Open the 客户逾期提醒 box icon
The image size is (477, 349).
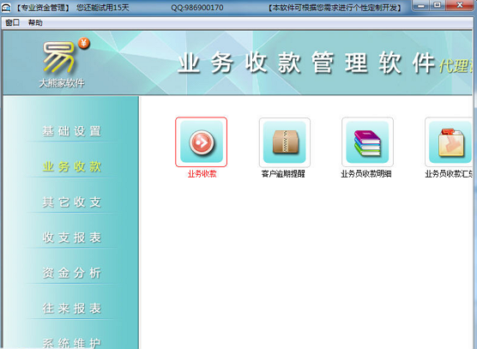pos(285,142)
